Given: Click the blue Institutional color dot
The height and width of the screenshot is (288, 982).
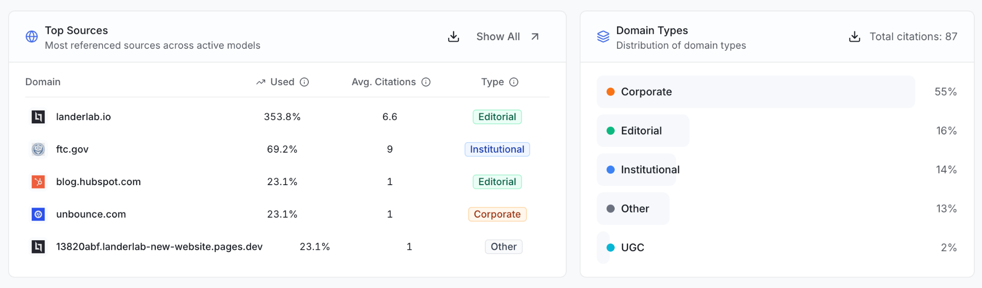Looking at the screenshot, I should click(610, 170).
